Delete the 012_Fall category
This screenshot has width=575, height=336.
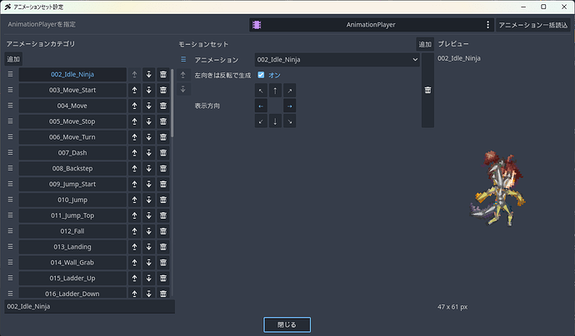pos(163,231)
